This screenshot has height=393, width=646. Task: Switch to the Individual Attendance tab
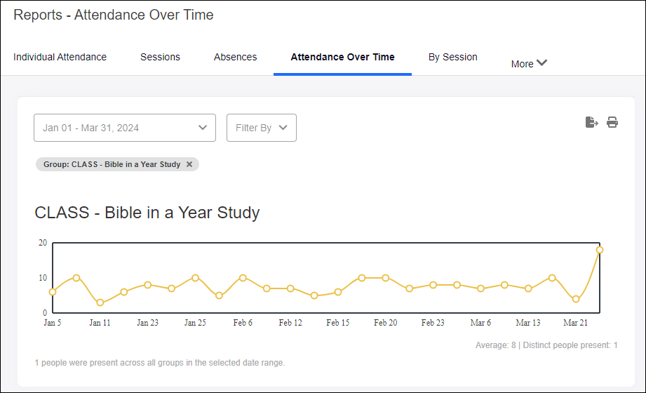[60, 57]
